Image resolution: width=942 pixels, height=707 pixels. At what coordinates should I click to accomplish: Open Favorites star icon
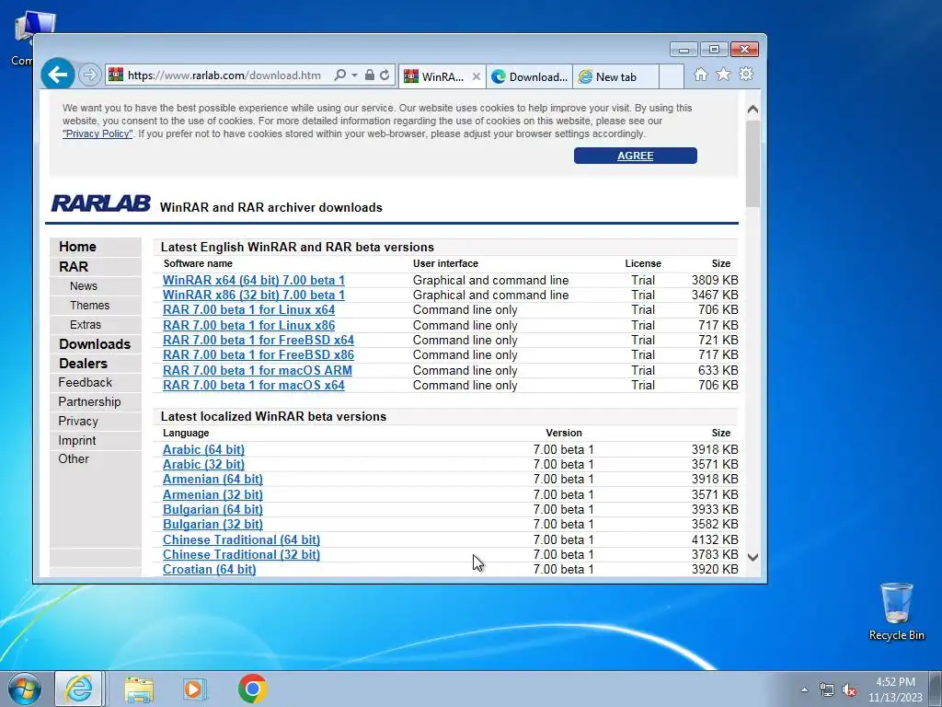723,74
